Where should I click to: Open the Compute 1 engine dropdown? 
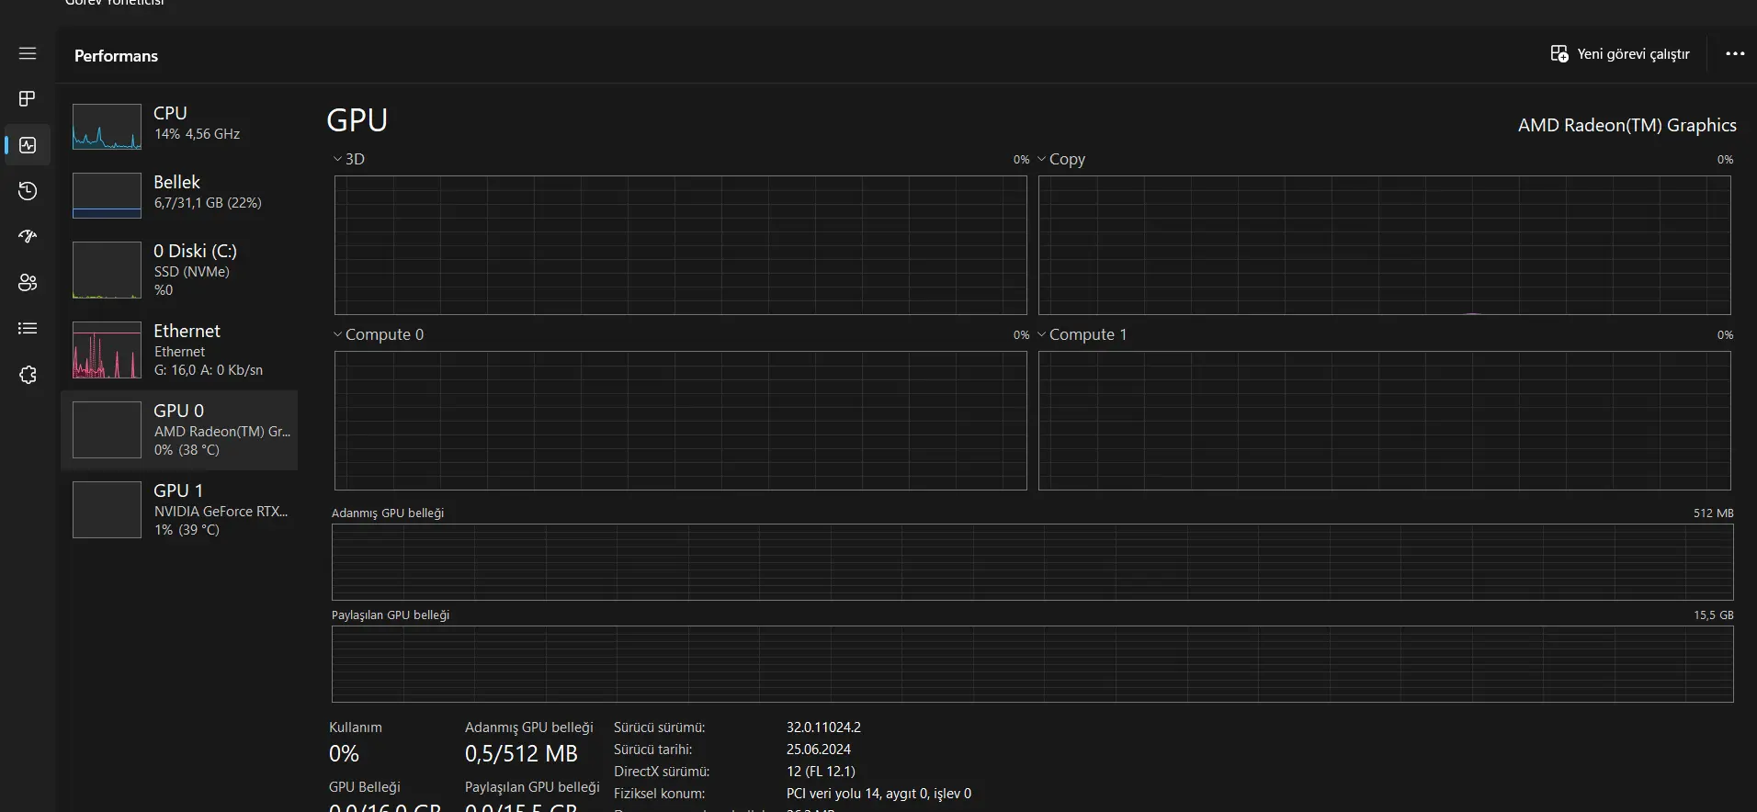(1082, 334)
